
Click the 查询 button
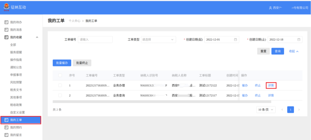278,51
